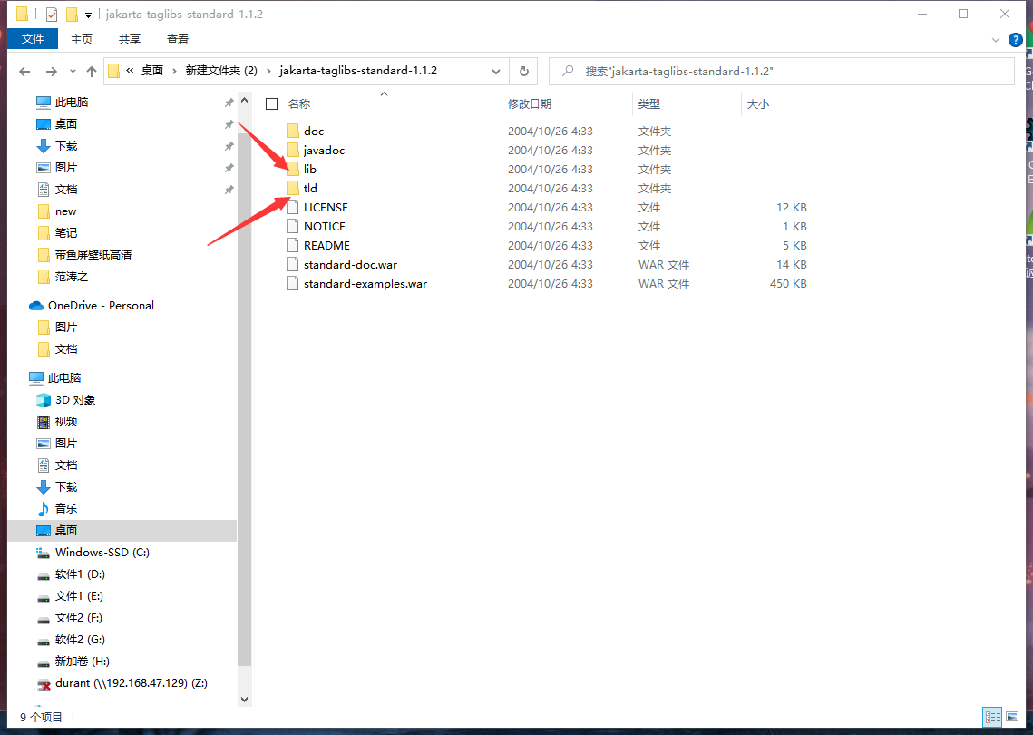Open 图片 under OneDrive
Image resolution: width=1033 pixels, height=735 pixels.
pyautogui.click(x=66, y=327)
